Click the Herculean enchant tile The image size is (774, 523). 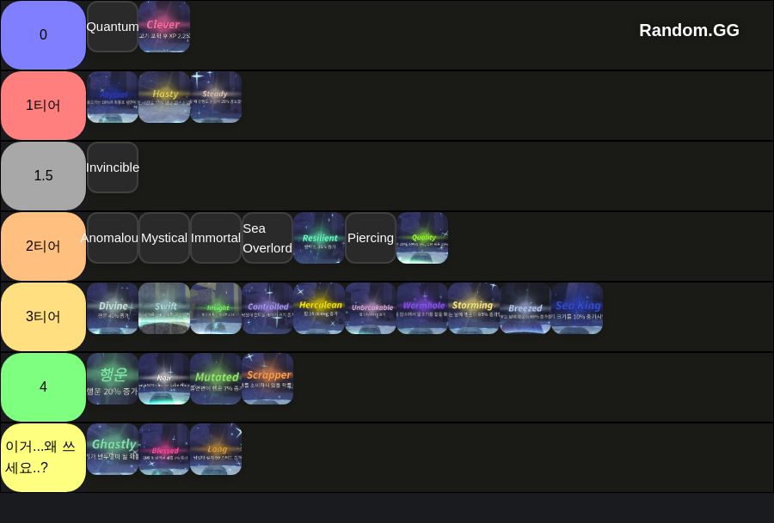click(319, 308)
